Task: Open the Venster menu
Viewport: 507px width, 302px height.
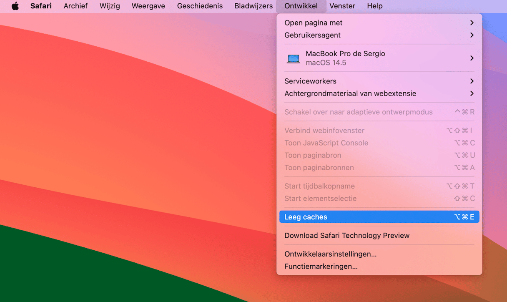Action: coord(342,6)
